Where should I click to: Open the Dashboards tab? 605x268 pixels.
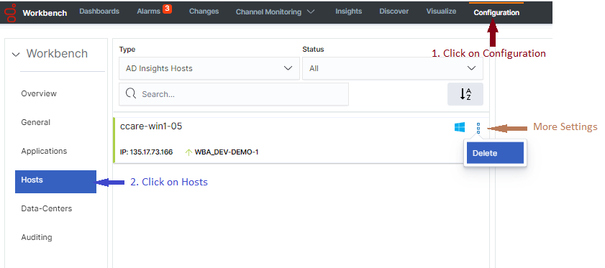point(99,11)
